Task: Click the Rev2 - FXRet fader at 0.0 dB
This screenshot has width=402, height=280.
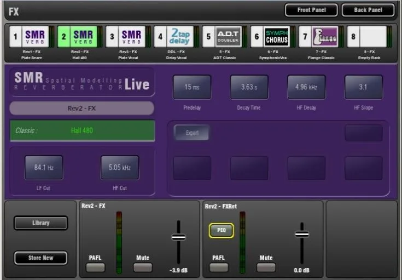Action: [302, 234]
